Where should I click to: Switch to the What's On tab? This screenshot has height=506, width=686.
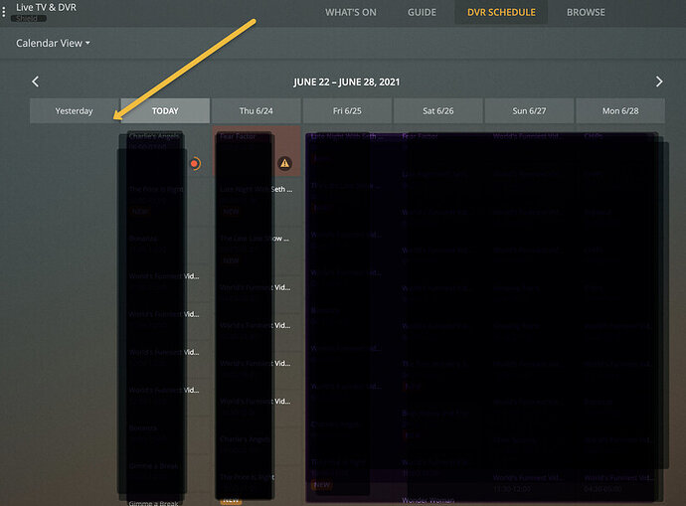tap(350, 12)
